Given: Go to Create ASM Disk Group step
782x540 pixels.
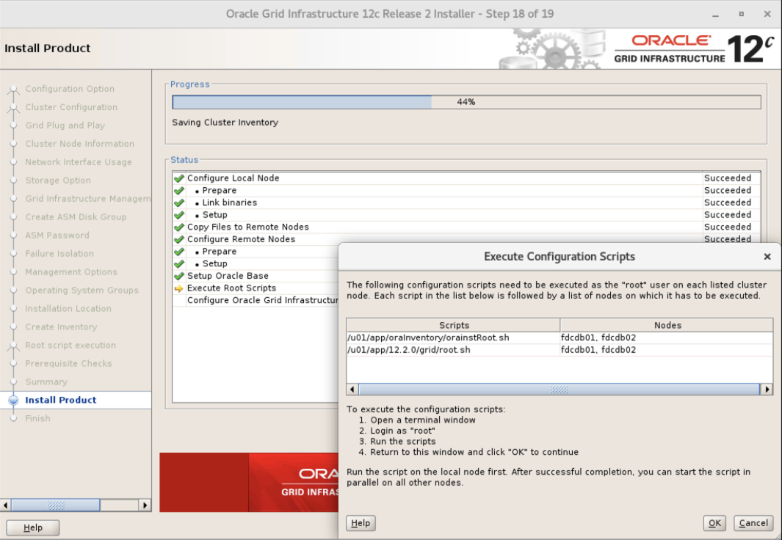Looking at the screenshot, I should [76, 216].
